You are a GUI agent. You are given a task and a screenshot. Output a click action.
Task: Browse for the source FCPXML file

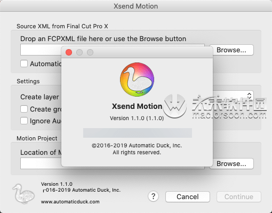click(231, 50)
